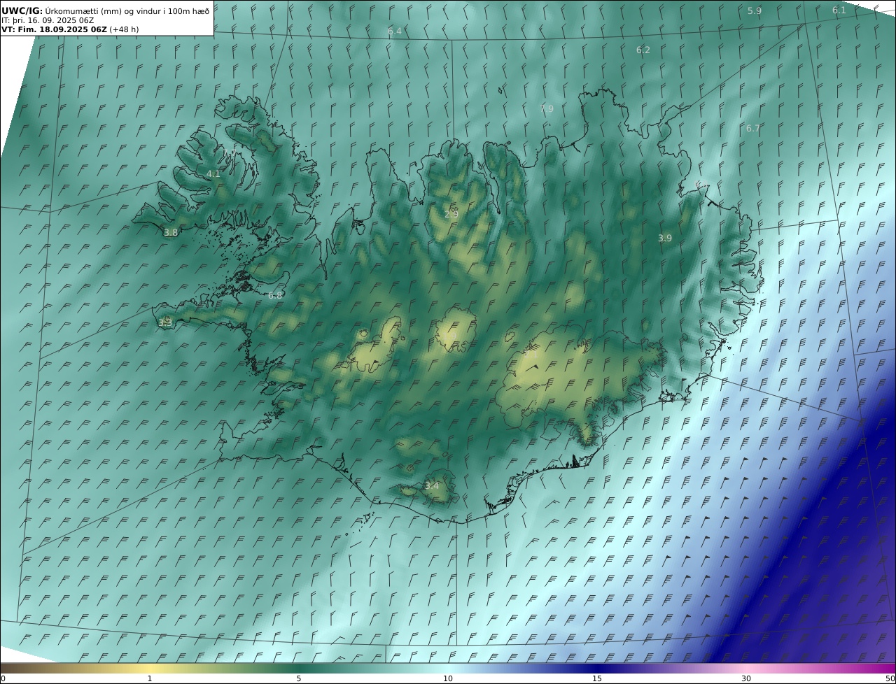This screenshot has height=684, width=896.
Task: Select the 'IT: þri. 16. 09. 2025 06Z' line
Action: 48,20
